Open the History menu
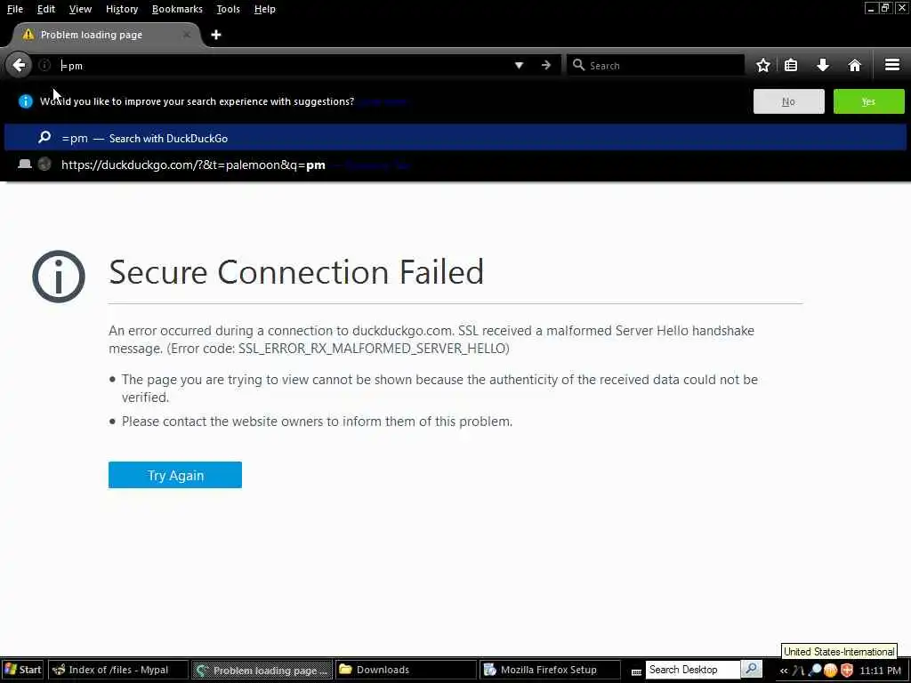The height and width of the screenshot is (683, 911). pos(122,9)
